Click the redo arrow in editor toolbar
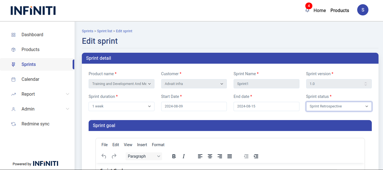This screenshot has height=170, width=383. pyautogui.click(x=114, y=156)
